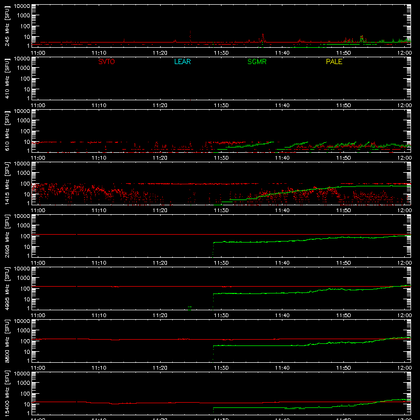Select the 8800 MHz [SFU] axis title

[x=7, y=341]
